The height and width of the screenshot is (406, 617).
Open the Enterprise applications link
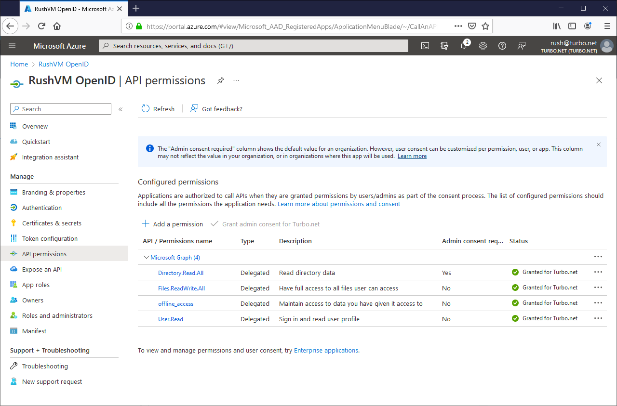(x=326, y=350)
